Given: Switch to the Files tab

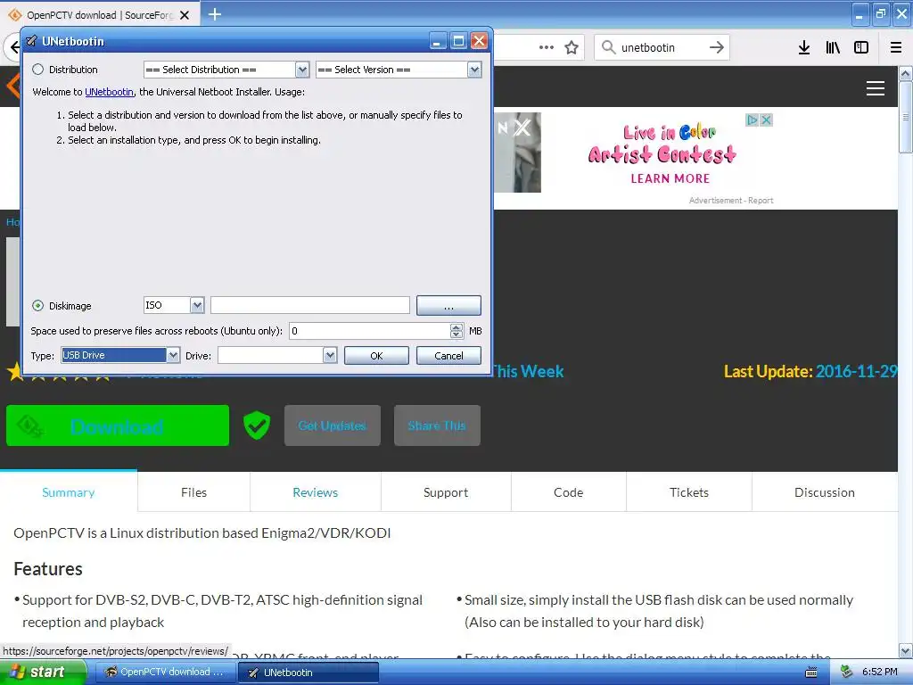Looking at the screenshot, I should point(193,492).
